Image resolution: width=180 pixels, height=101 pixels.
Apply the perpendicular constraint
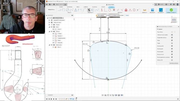coord(122,10)
